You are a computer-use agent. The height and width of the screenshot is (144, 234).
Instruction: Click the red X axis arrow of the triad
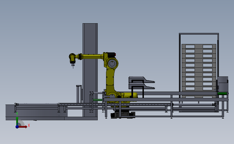click(x=23, y=127)
